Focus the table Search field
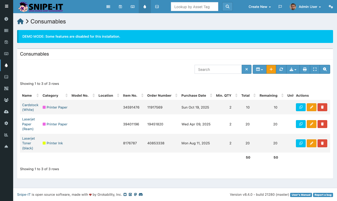The image size is (337, 201). click(218, 69)
